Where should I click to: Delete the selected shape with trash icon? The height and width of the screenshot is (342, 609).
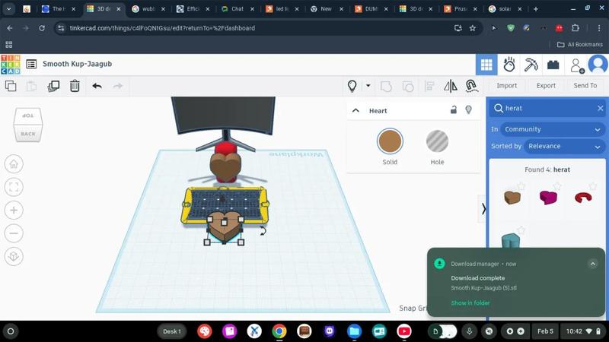coord(75,86)
